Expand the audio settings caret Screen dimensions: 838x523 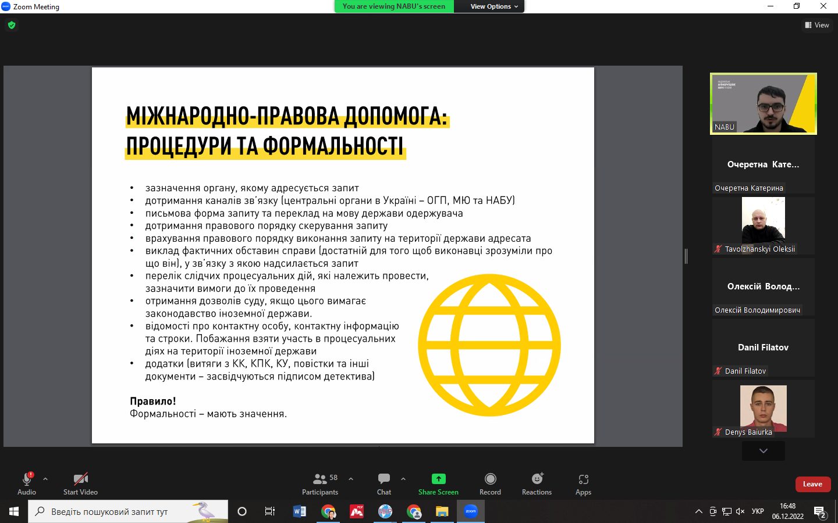click(x=45, y=479)
